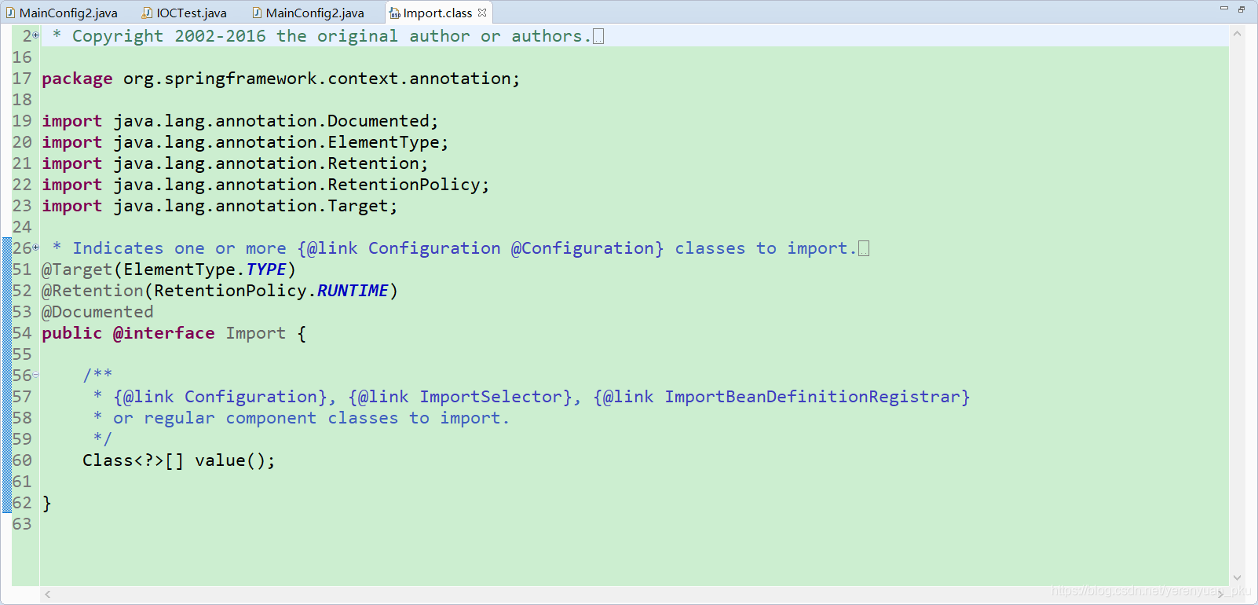Viewport: 1258px width, 605px height.
Task: Minimize the editor area
Action: click(1223, 9)
